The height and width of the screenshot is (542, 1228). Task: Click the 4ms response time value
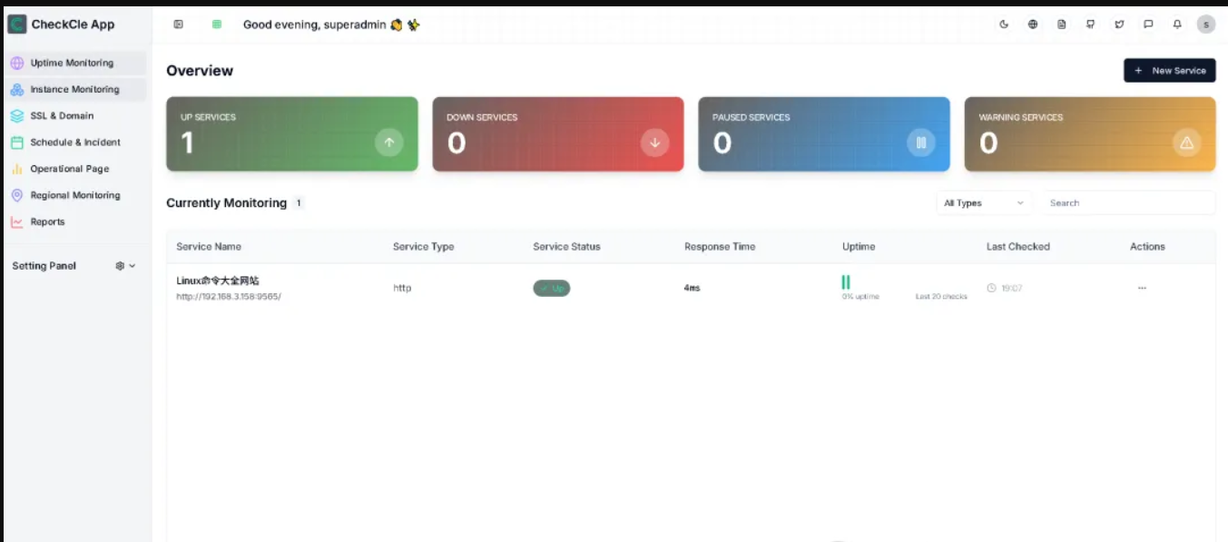point(692,288)
